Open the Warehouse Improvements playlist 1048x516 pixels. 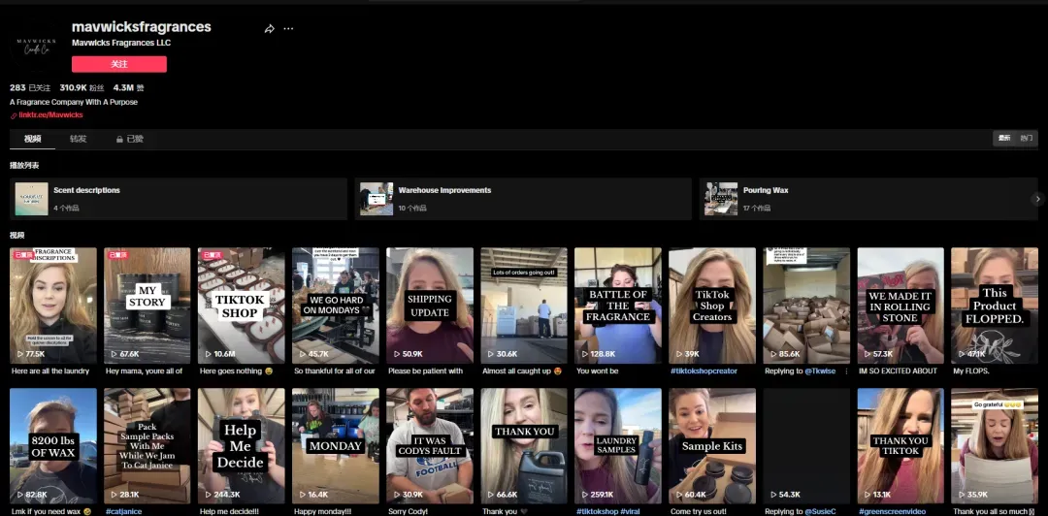point(523,199)
